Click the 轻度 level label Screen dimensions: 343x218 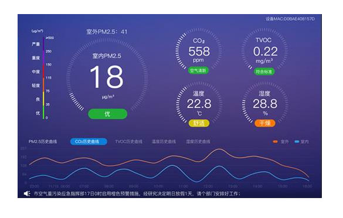coord(36,86)
